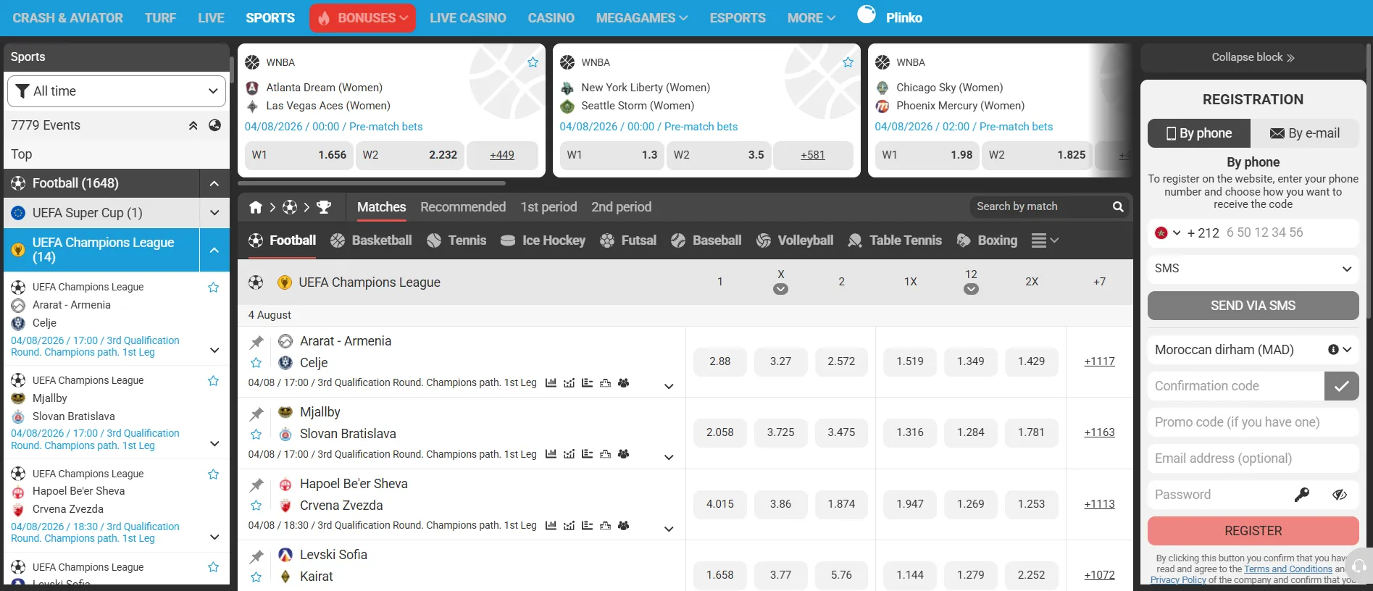Focus the Promo code input field

coord(1253,422)
